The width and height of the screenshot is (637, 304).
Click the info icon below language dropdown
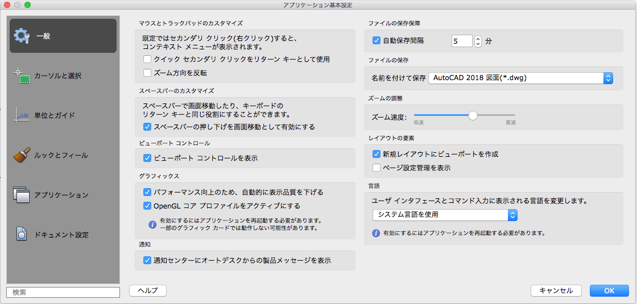point(376,234)
